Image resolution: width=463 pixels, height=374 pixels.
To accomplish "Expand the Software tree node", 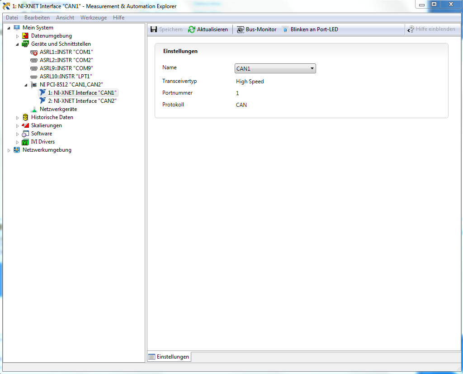I will [17, 134].
